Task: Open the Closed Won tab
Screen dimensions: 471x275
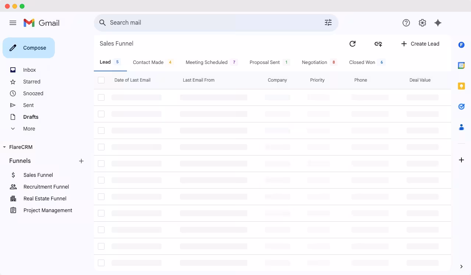Action: click(362, 62)
